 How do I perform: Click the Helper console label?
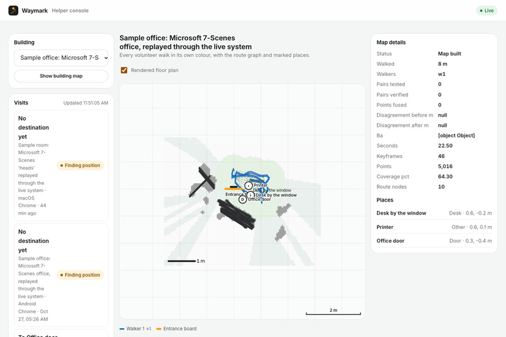70,11
